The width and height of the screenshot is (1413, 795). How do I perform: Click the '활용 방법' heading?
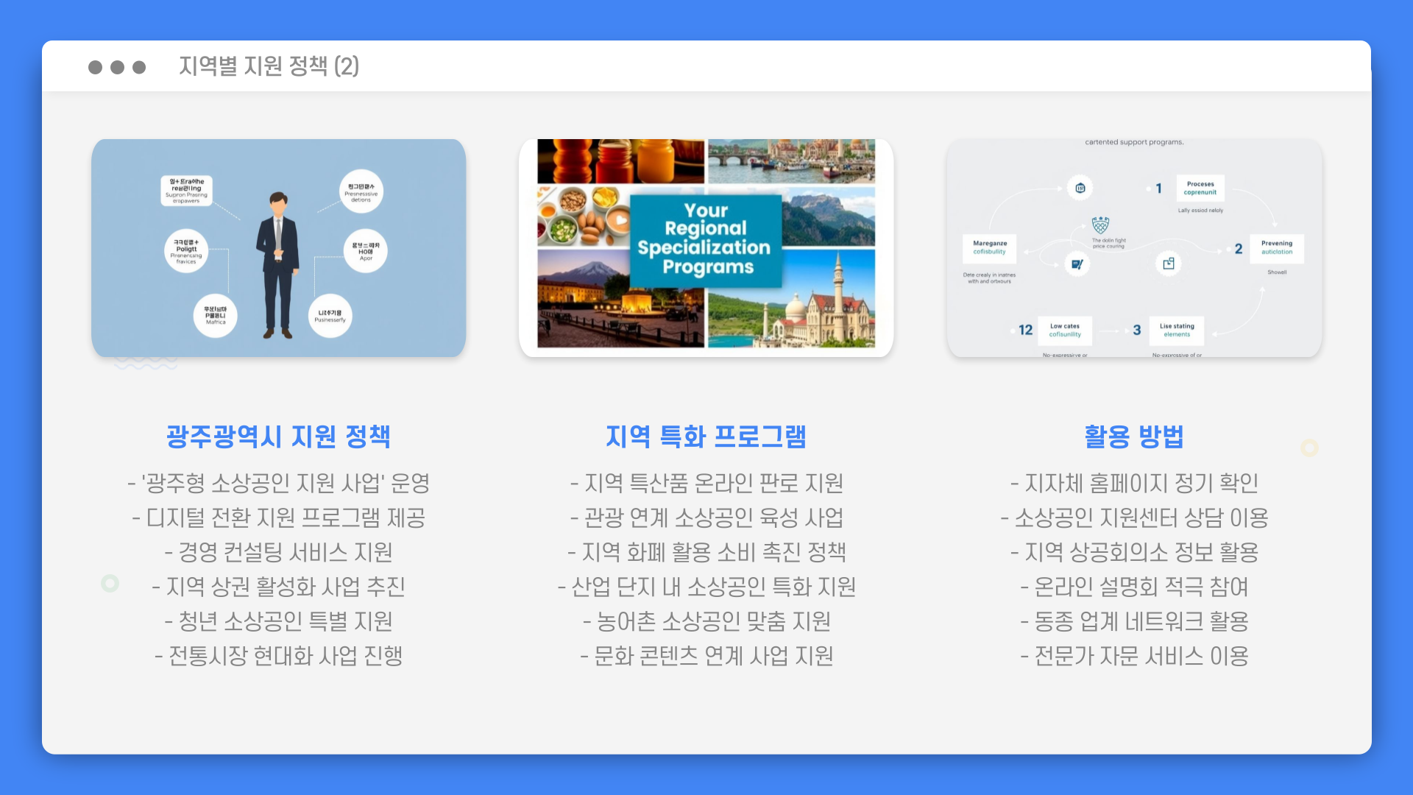(1133, 437)
